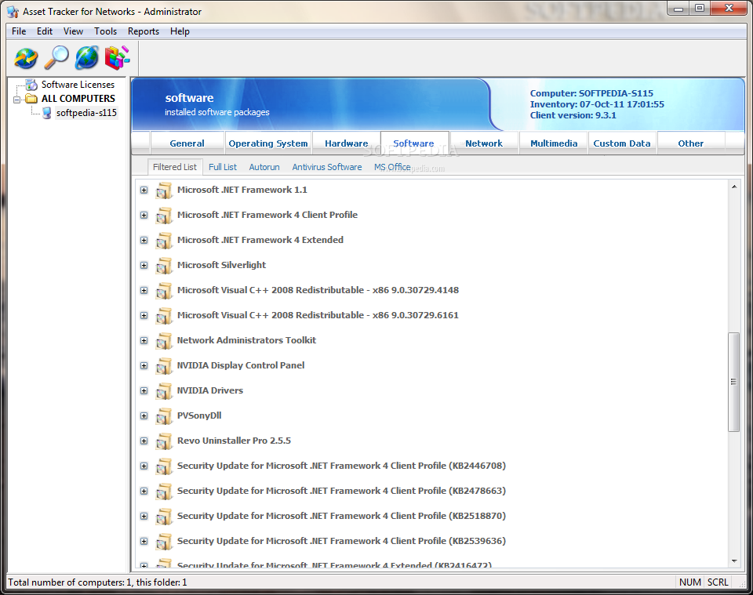Image resolution: width=753 pixels, height=595 pixels.
Task: Switch to the Multimedia tab
Action: click(x=554, y=143)
